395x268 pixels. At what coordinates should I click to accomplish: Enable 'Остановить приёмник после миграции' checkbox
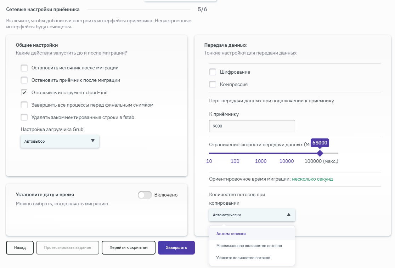pyautogui.click(x=24, y=80)
